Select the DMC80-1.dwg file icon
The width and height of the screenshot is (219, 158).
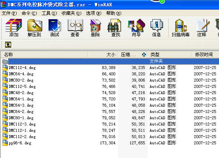click(5, 118)
